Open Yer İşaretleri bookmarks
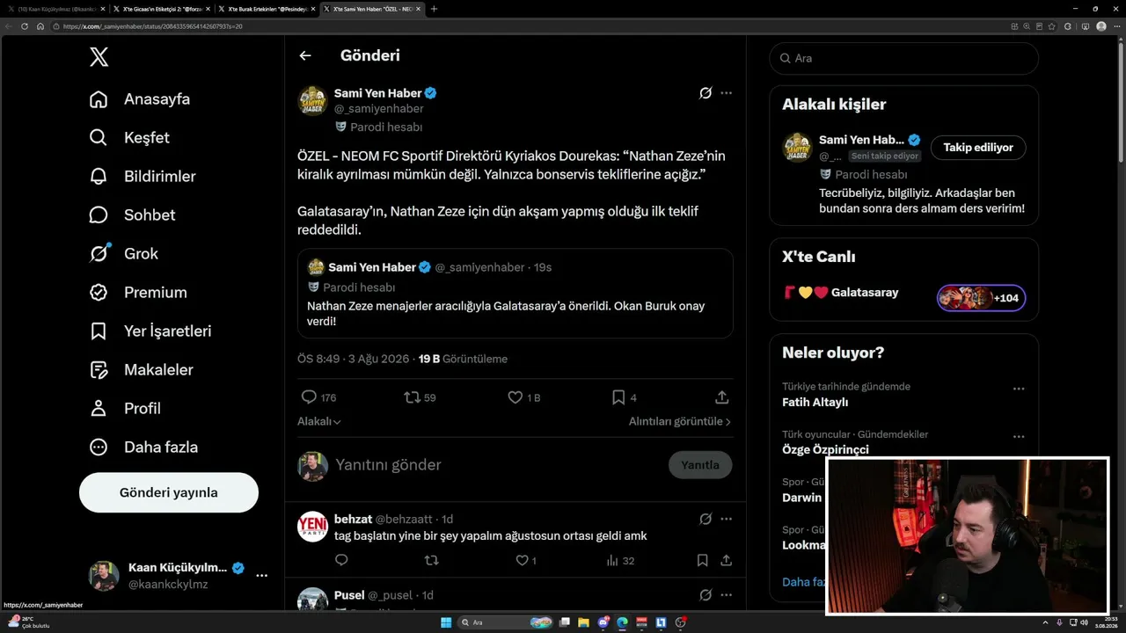The image size is (1126, 633). (x=150, y=331)
